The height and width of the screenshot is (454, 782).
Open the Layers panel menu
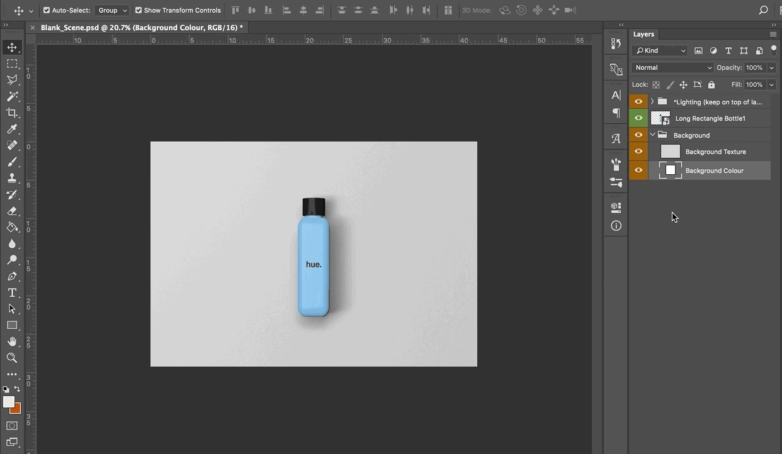(773, 34)
